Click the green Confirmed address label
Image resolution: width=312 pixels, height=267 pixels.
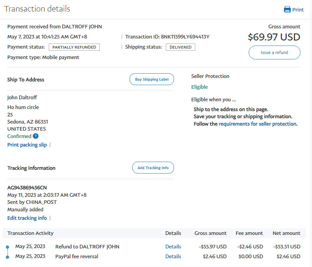pyautogui.click(x=19, y=136)
